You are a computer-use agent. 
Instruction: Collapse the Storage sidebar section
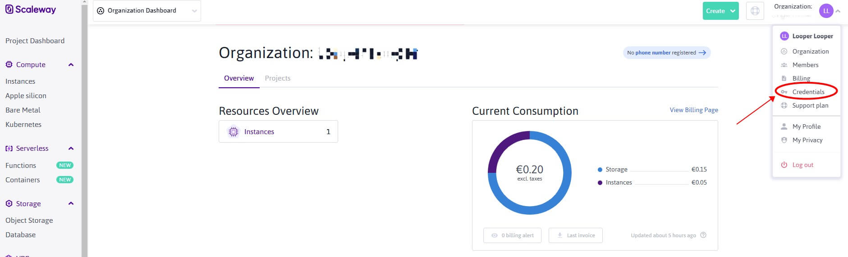click(71, 203)
